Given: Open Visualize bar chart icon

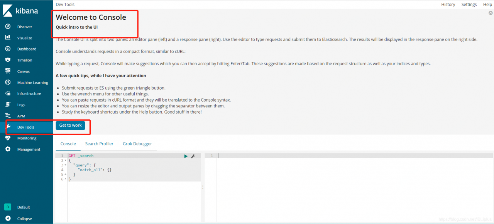Looking at the screenshot, I should tap(8, 38).
